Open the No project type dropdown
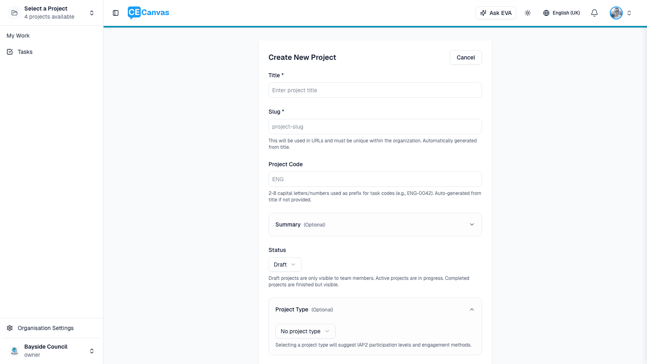Viewport: 647px width, 364px height. pos(305,331)
